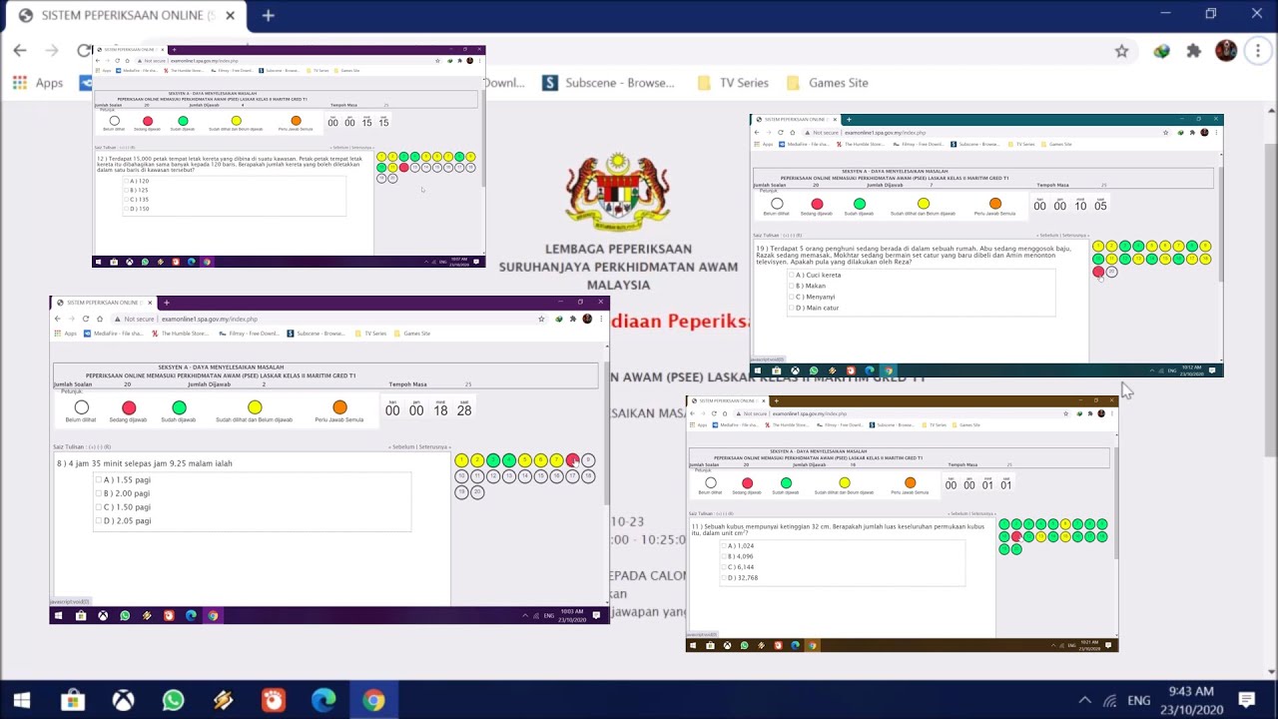The width and height of the screenshot is (1278, 719).
Task: Tick option D) Main catur in question 19
Action: (792, 308)
